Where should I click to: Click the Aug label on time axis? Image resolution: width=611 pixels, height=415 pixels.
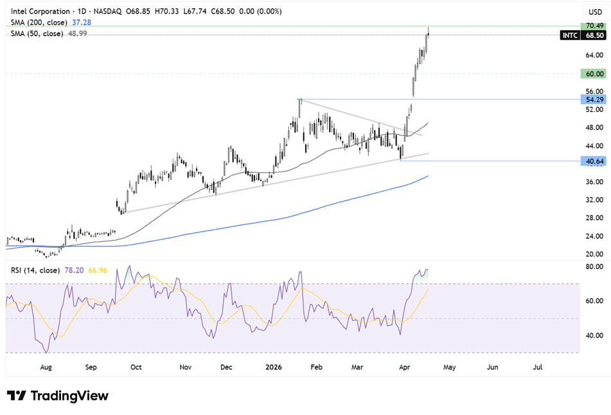(x=46, y=367)
